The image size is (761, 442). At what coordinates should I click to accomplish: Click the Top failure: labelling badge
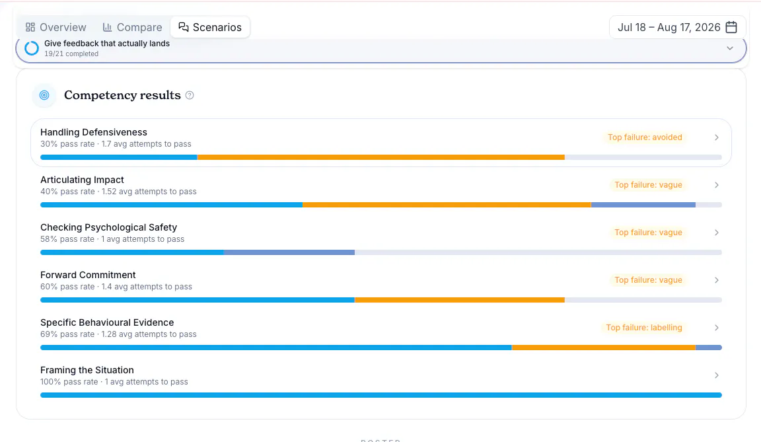[643, 328]
